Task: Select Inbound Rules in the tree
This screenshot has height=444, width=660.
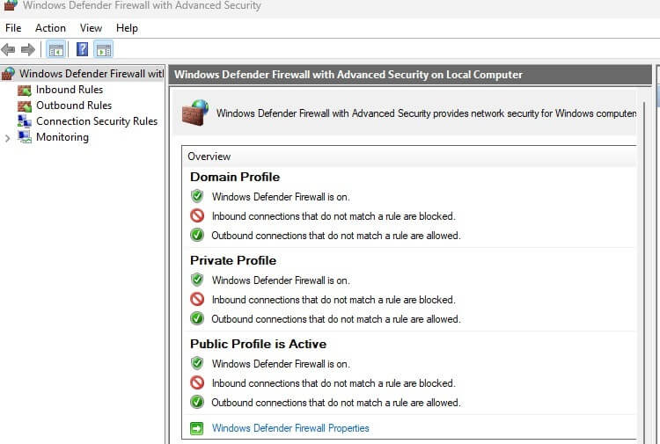Action: pos(70,90)
